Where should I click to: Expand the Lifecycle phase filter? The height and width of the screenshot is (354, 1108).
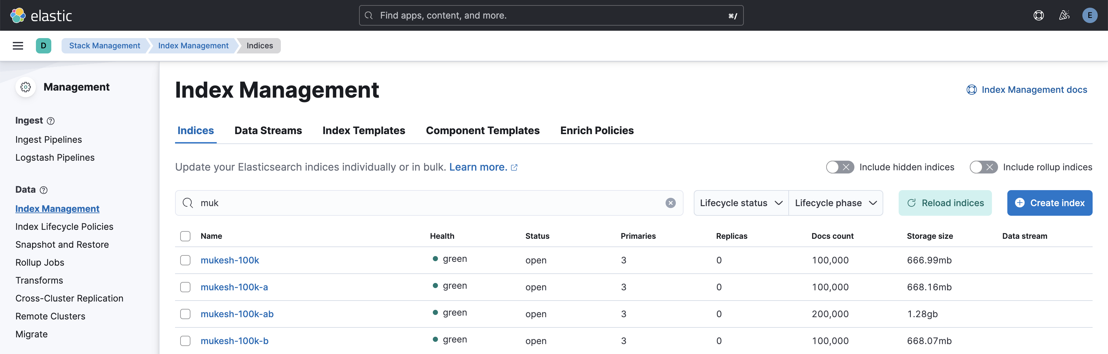[x=835, y=203]
